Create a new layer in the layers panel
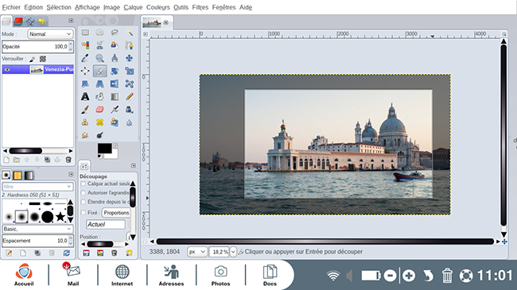 [x=6, y=160]
